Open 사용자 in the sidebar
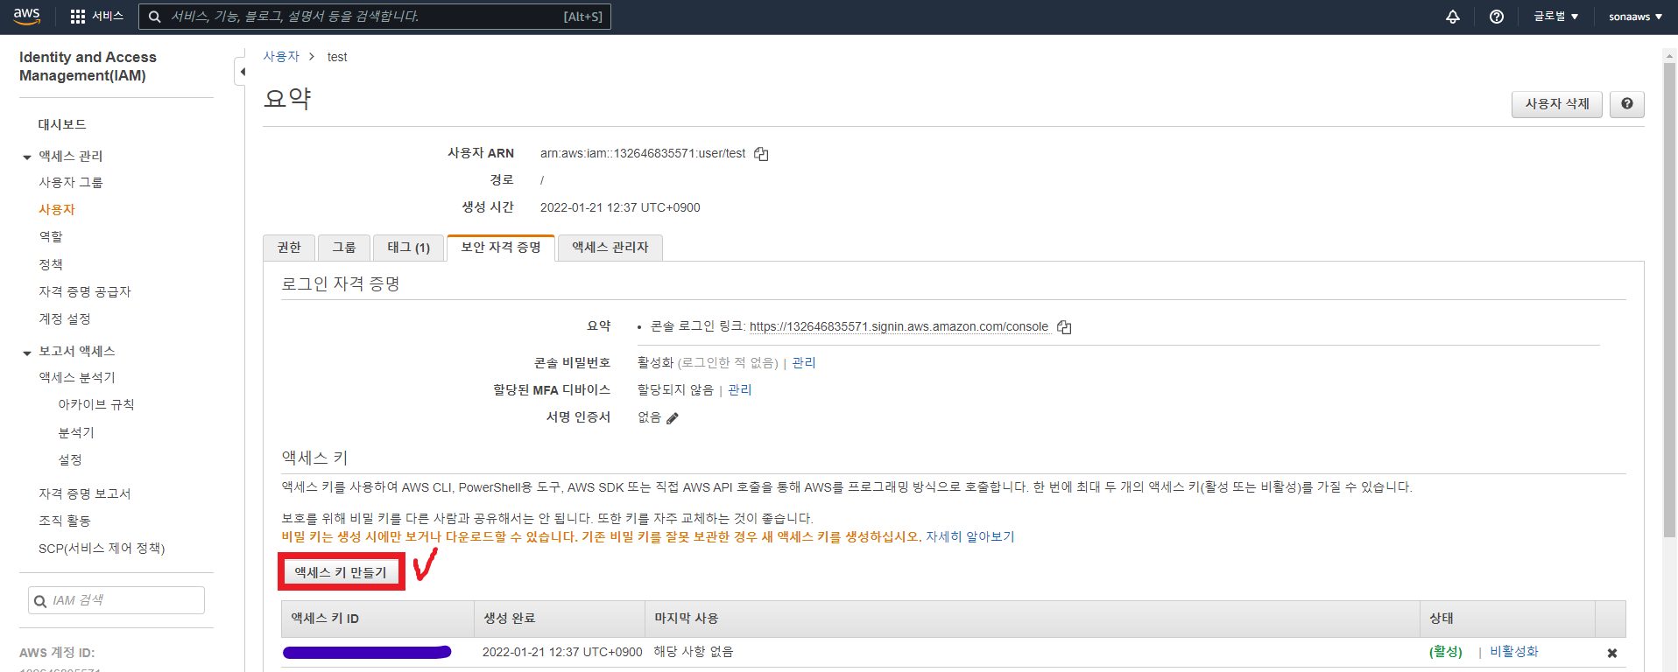Image resolution: width=1678 pixels, height=672 pixels. point(57,209)
